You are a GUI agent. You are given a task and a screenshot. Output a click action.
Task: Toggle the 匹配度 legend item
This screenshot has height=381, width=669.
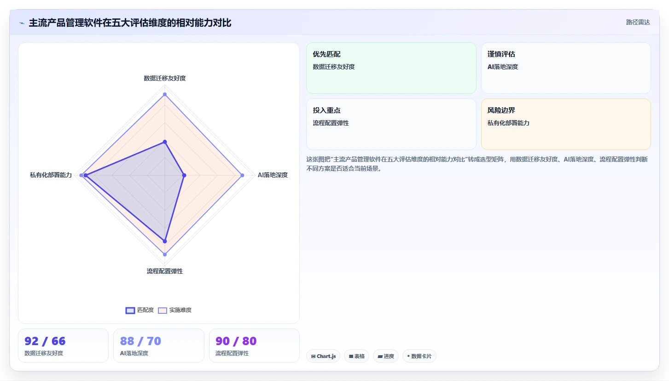click(x=140, y=310)
